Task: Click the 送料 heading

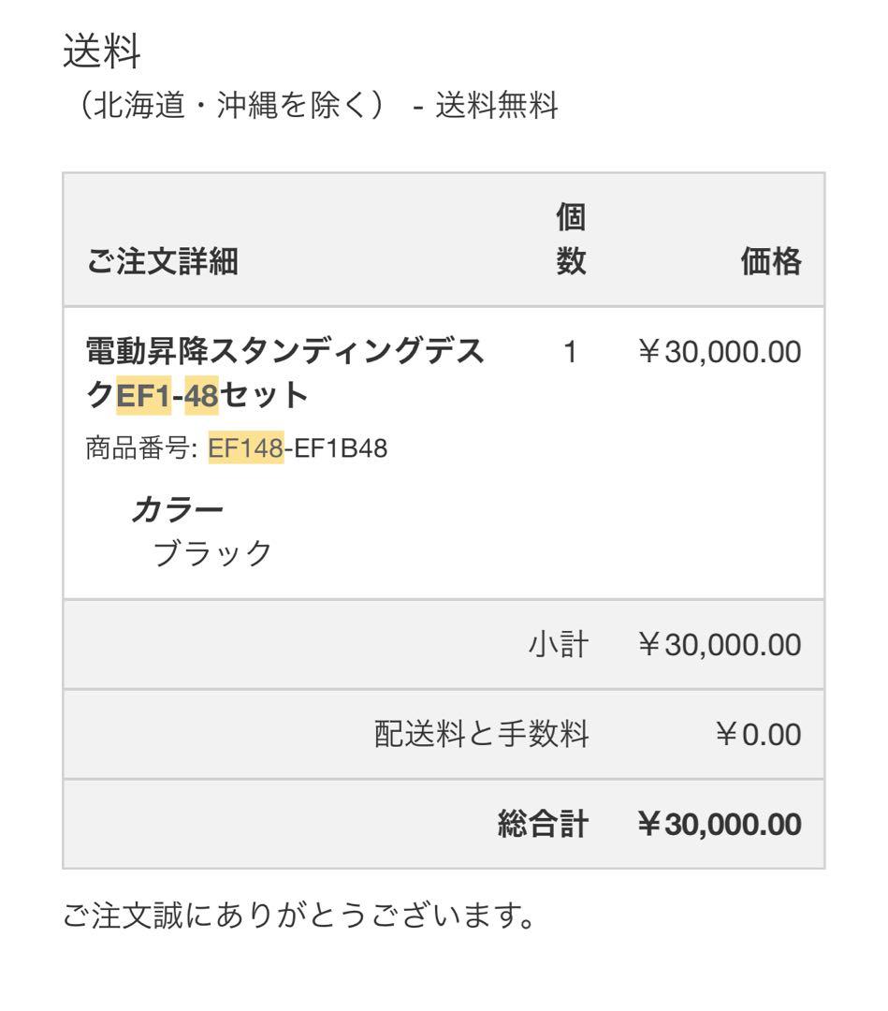Action: pyautogui.click(x=101, y=52)
